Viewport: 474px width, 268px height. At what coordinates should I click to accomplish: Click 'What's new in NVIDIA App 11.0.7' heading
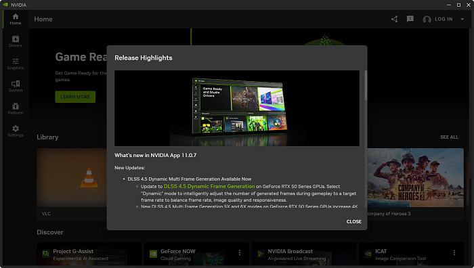point(155,155)
